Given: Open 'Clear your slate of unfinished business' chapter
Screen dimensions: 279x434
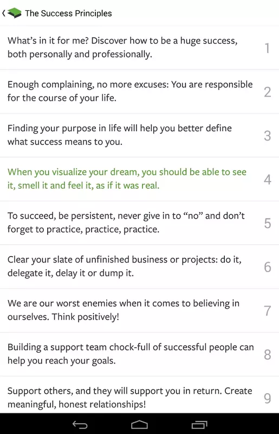Looking at the screenshot, I should 139,266.
